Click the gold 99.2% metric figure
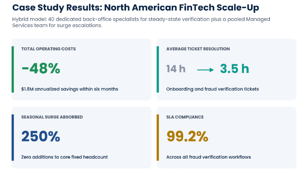The width and height of the screenshot is (308, 180). click(x=187, y=136)
